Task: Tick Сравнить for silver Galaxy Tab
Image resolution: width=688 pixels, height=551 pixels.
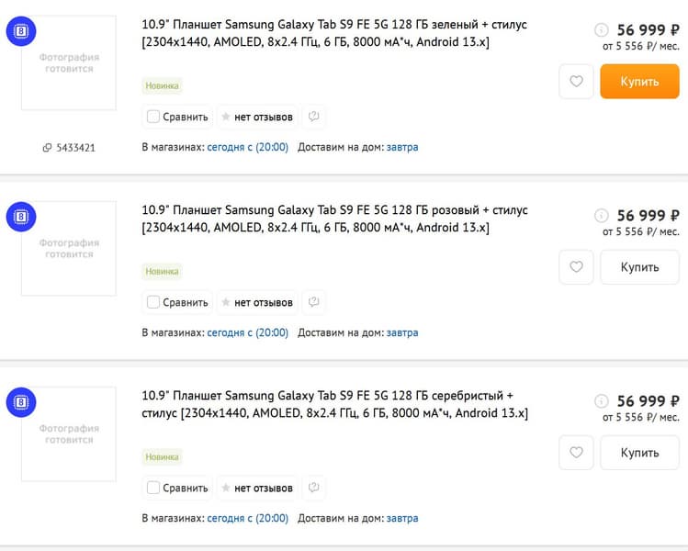Action: click(x=153, y=488)
